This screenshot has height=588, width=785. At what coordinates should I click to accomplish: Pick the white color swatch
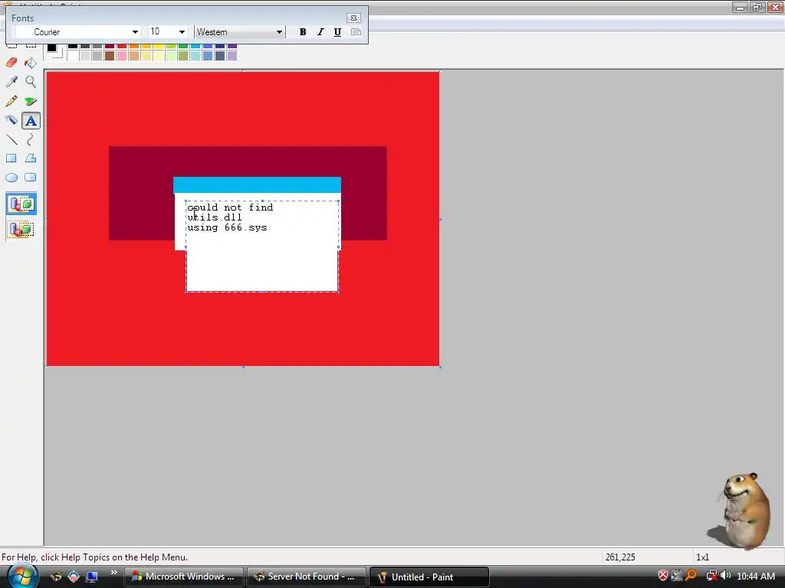tap(73, 55)
